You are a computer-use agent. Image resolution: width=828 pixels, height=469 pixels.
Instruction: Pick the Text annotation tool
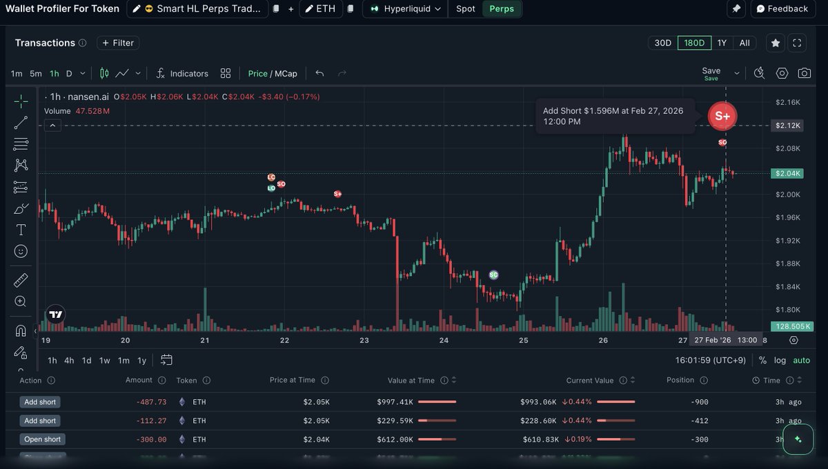[x=20, y=230]
